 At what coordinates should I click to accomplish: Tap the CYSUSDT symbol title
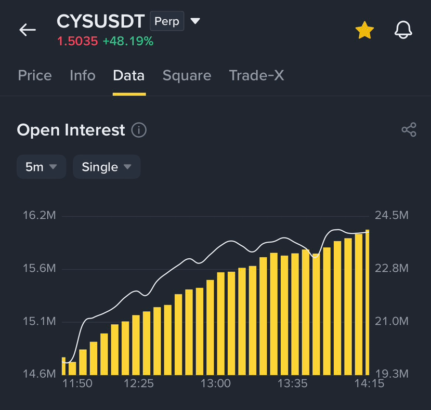click(x=101, y=21)
